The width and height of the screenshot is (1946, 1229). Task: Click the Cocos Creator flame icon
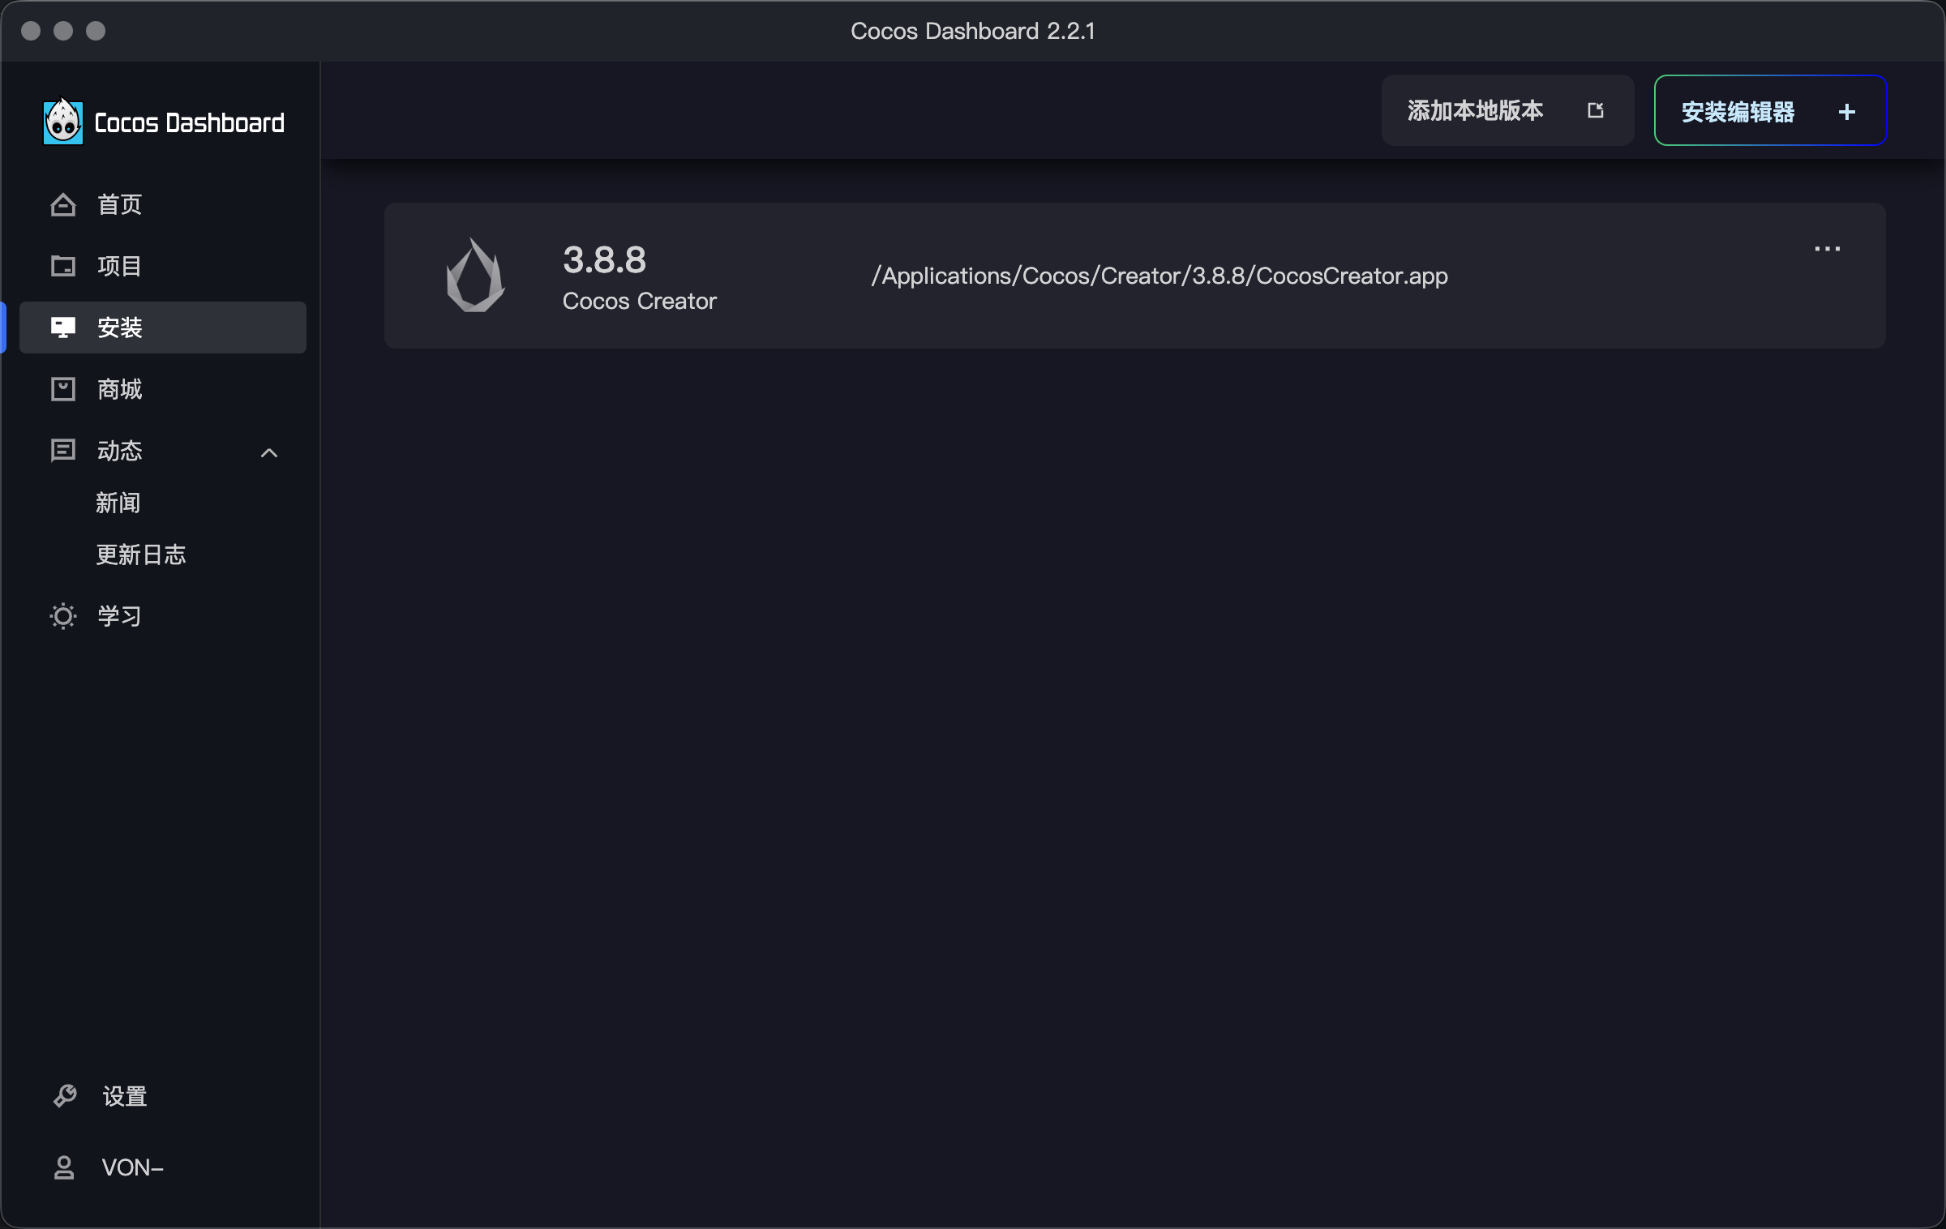pyautogui.click(x=476, y=275)
